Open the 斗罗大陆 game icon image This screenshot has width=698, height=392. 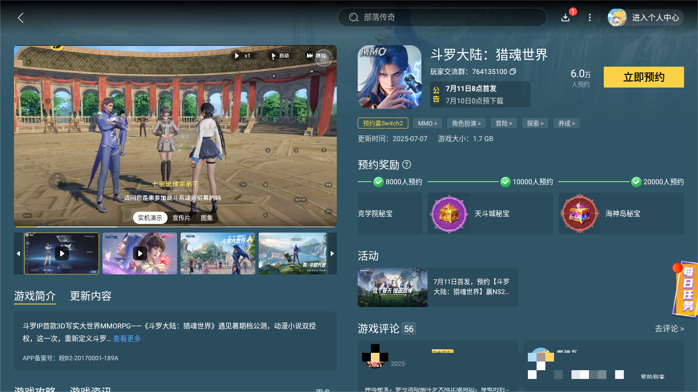390,77
